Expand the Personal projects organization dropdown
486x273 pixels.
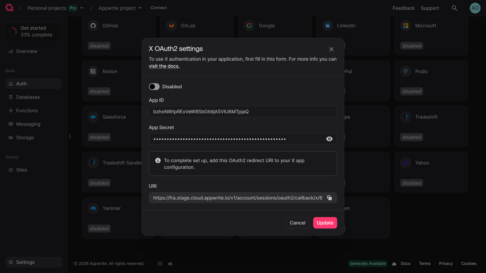[x=82, y=8]
